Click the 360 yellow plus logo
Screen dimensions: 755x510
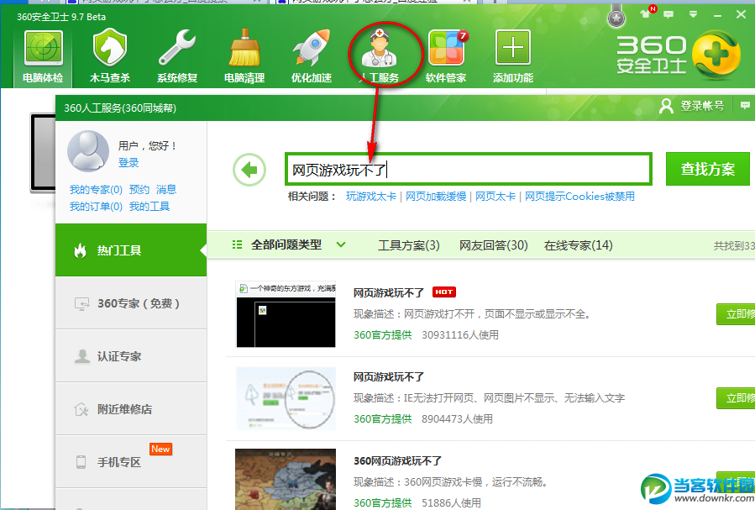pos(716,55)
